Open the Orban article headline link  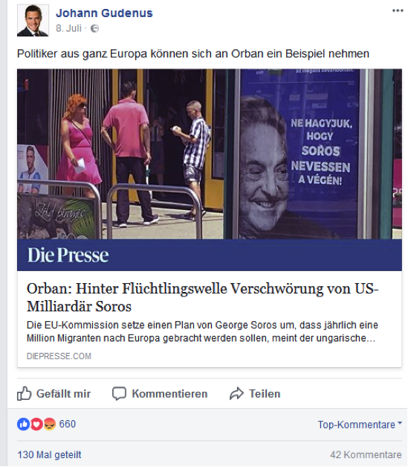coord(202,297)
